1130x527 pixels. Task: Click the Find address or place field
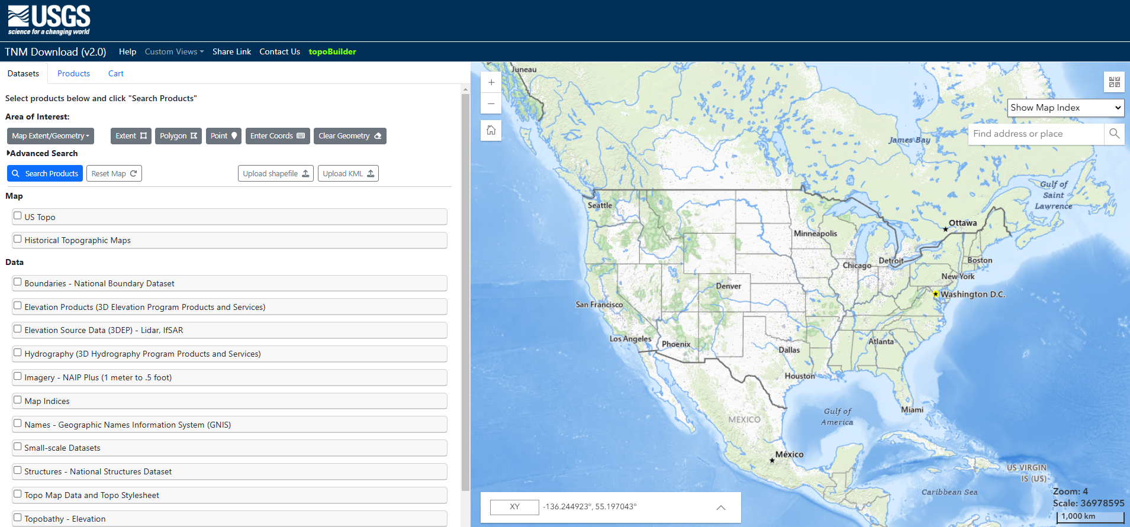[1036, 134]
